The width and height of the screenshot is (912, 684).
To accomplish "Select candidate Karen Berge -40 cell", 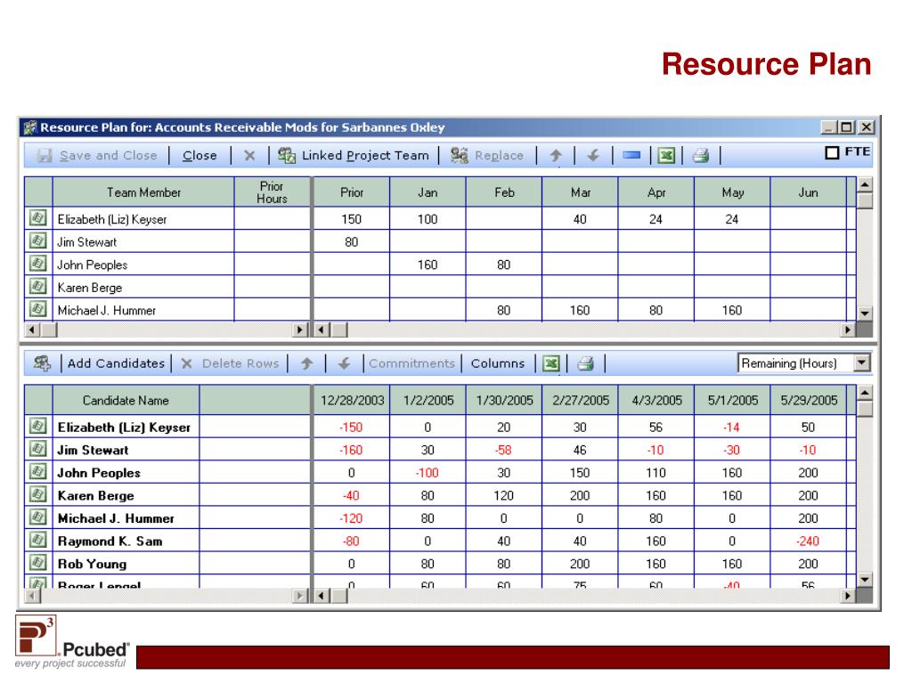I will coord(351,495).
